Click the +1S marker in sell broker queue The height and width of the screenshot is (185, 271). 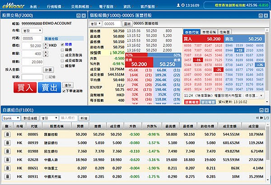coord(239,50)
